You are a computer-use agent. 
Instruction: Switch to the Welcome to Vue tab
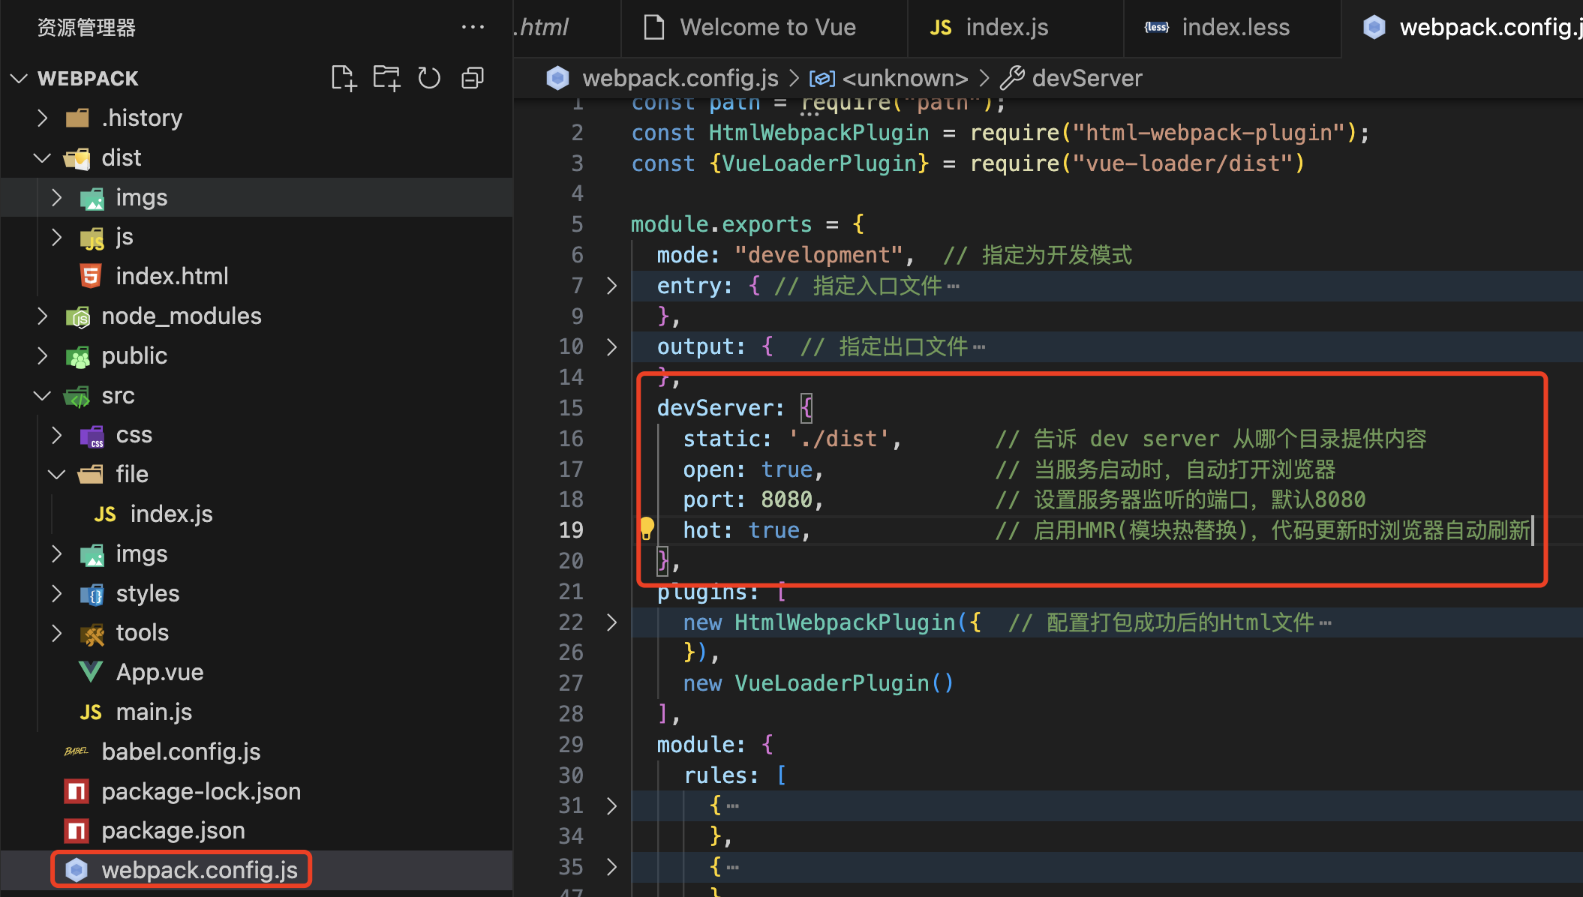764,28
